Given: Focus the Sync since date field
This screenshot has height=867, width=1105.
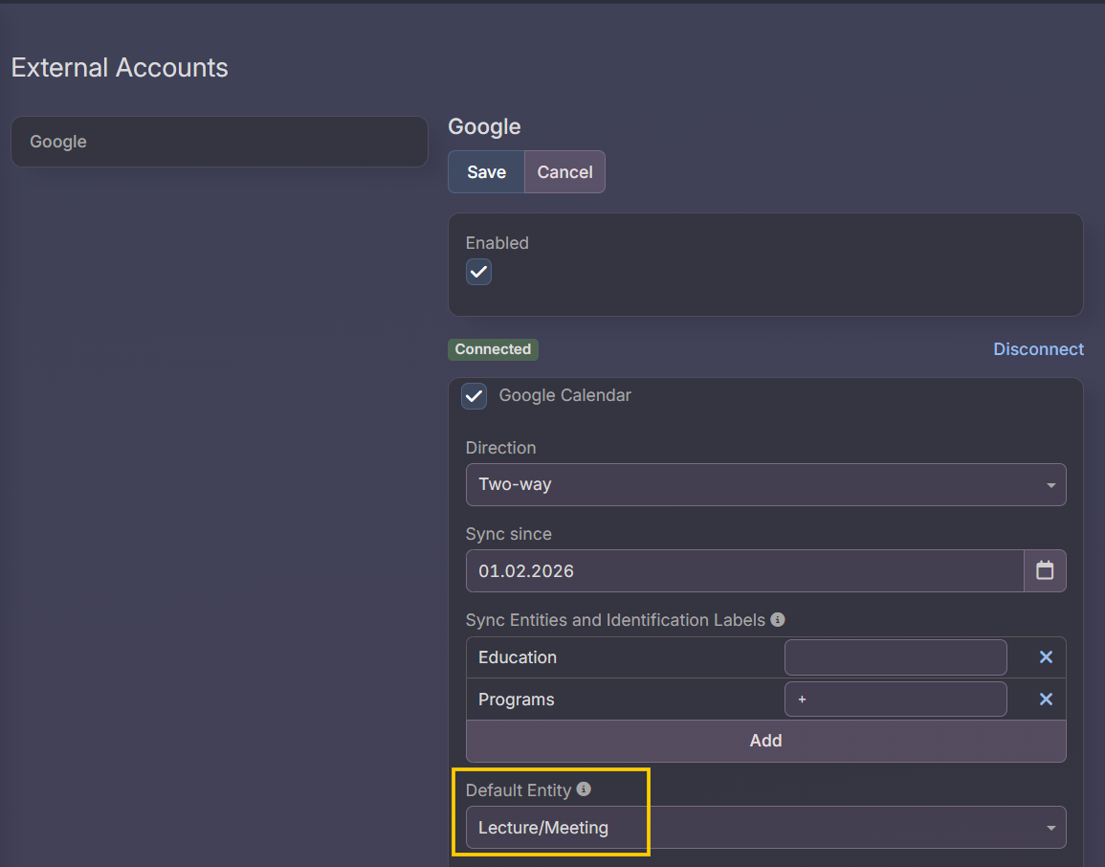Looking at the screenshot, I should (x=744, y=571).
